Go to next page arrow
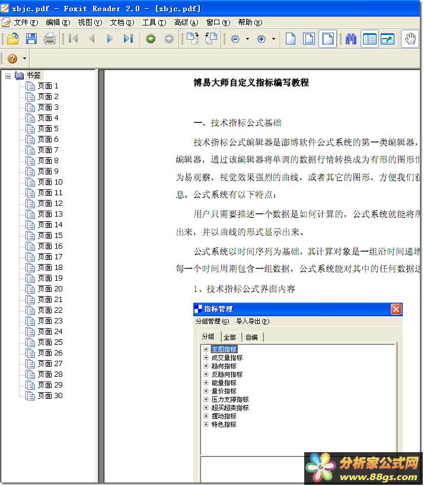The width and height of the screenshot is (424, 486). tap(109, 39)
